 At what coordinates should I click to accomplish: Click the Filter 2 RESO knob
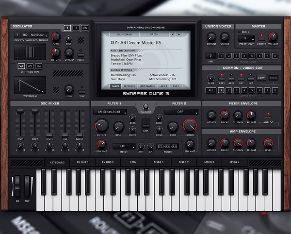[x=173, y=127]
